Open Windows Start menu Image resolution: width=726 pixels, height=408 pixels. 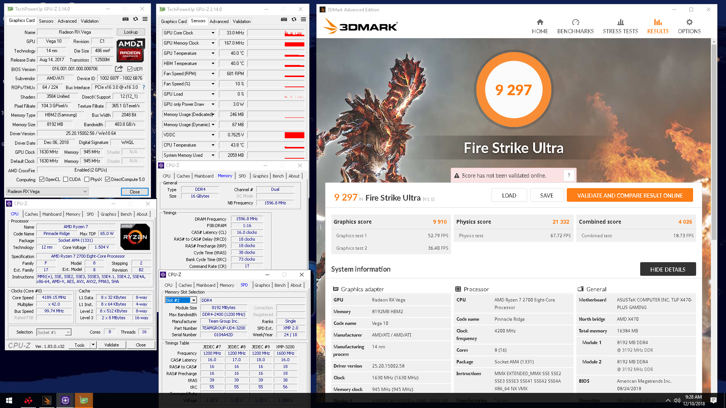pos(9,400)
